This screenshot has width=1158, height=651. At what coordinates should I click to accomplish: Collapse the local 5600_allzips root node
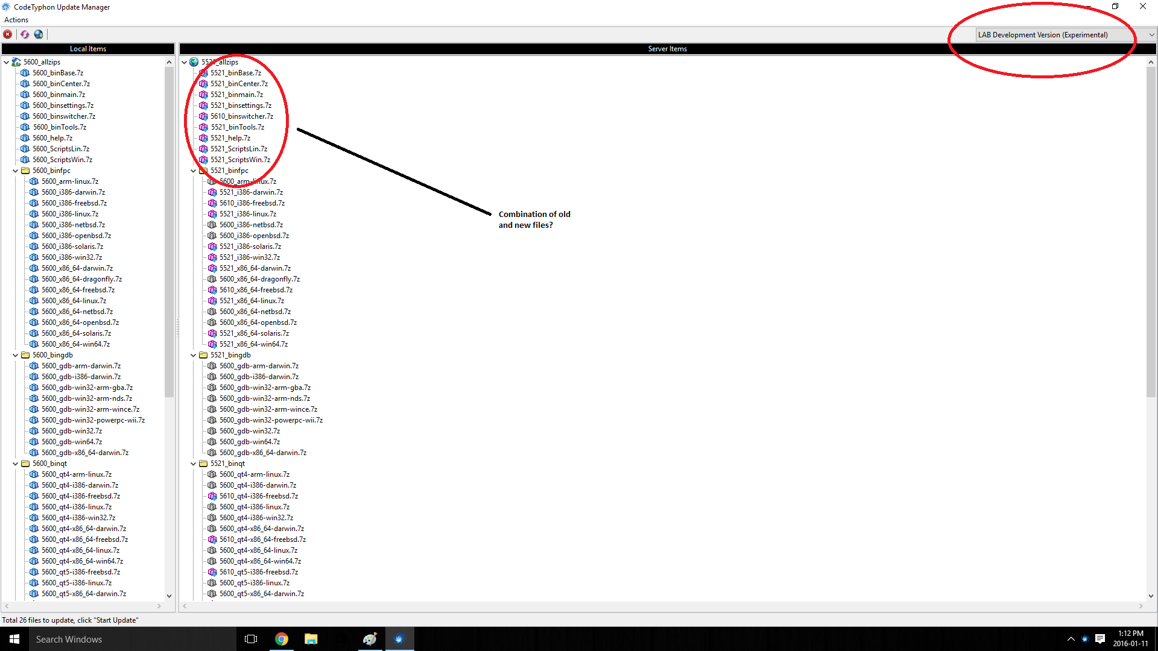pyautogui.click(x=6, y=62)
